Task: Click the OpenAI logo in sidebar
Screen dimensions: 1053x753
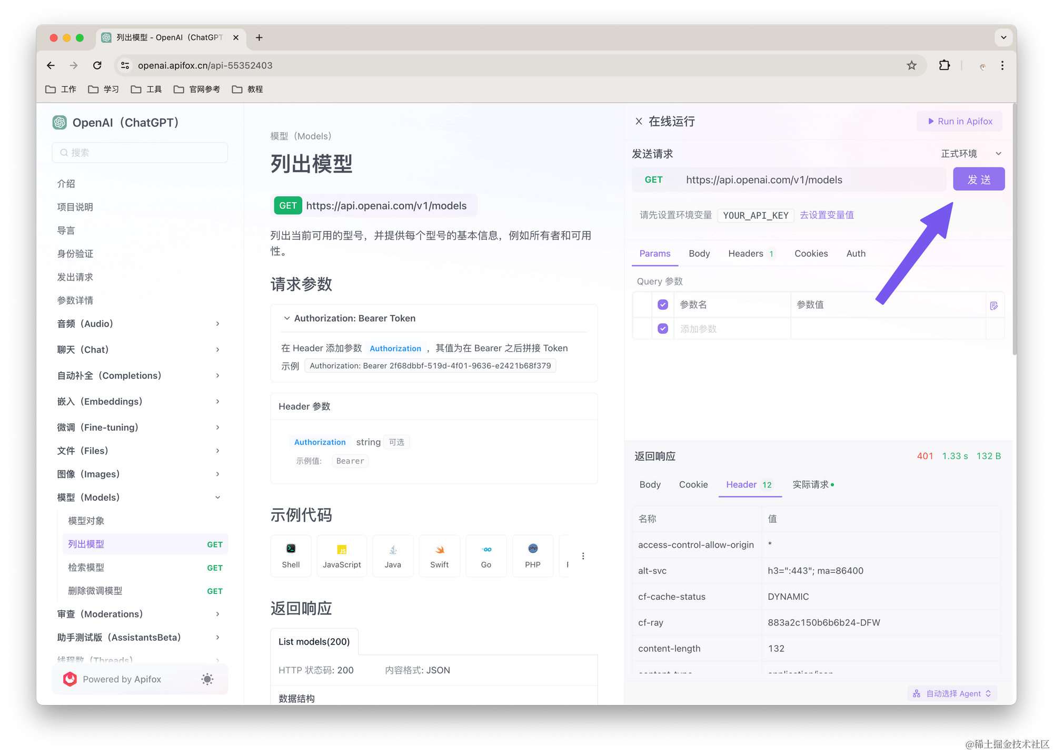Action: [x=59, y=123]
